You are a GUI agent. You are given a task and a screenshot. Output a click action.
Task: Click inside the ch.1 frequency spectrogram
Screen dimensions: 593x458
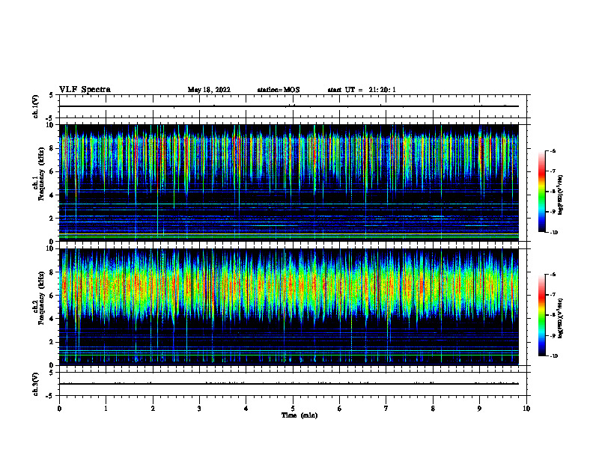[289, 183]
